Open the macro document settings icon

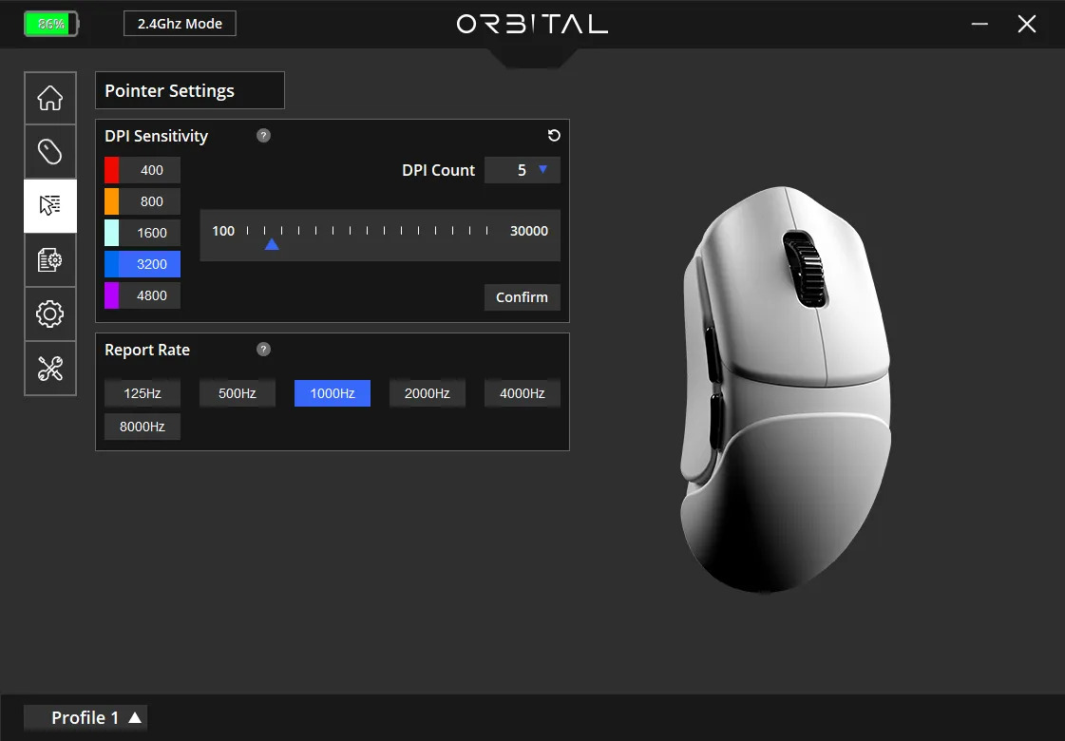pyautogui.click(x=49, y=260)
